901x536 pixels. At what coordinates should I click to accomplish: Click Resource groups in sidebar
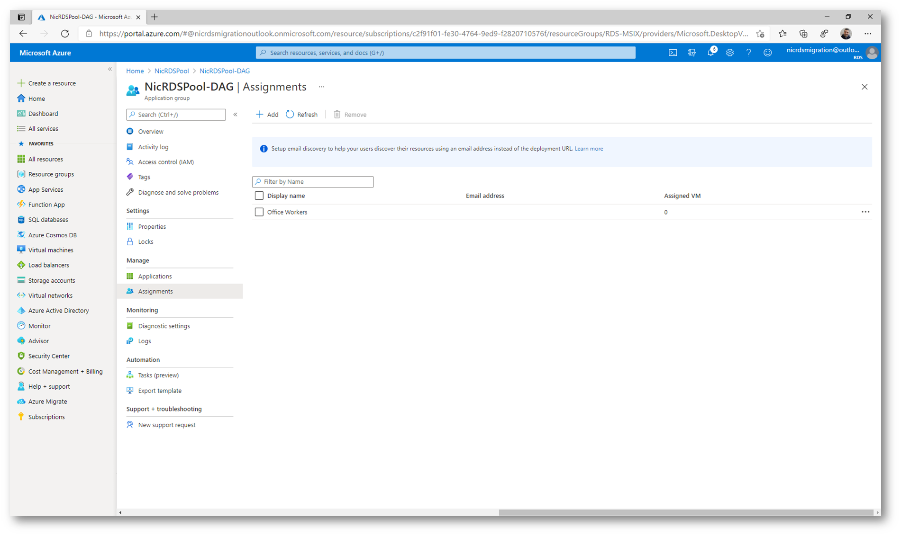[x=51, y=174]
